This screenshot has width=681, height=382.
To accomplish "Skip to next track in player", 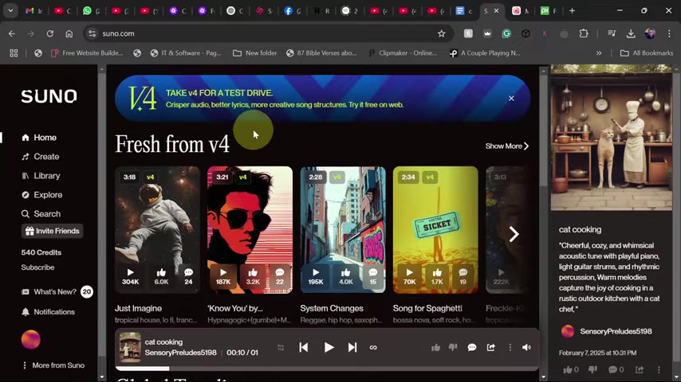I will click(352, 347).
